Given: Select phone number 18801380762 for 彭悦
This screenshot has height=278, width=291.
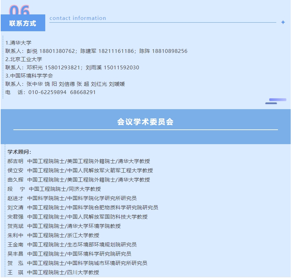Looking at the screenshot, I should [x=57, y=51].
